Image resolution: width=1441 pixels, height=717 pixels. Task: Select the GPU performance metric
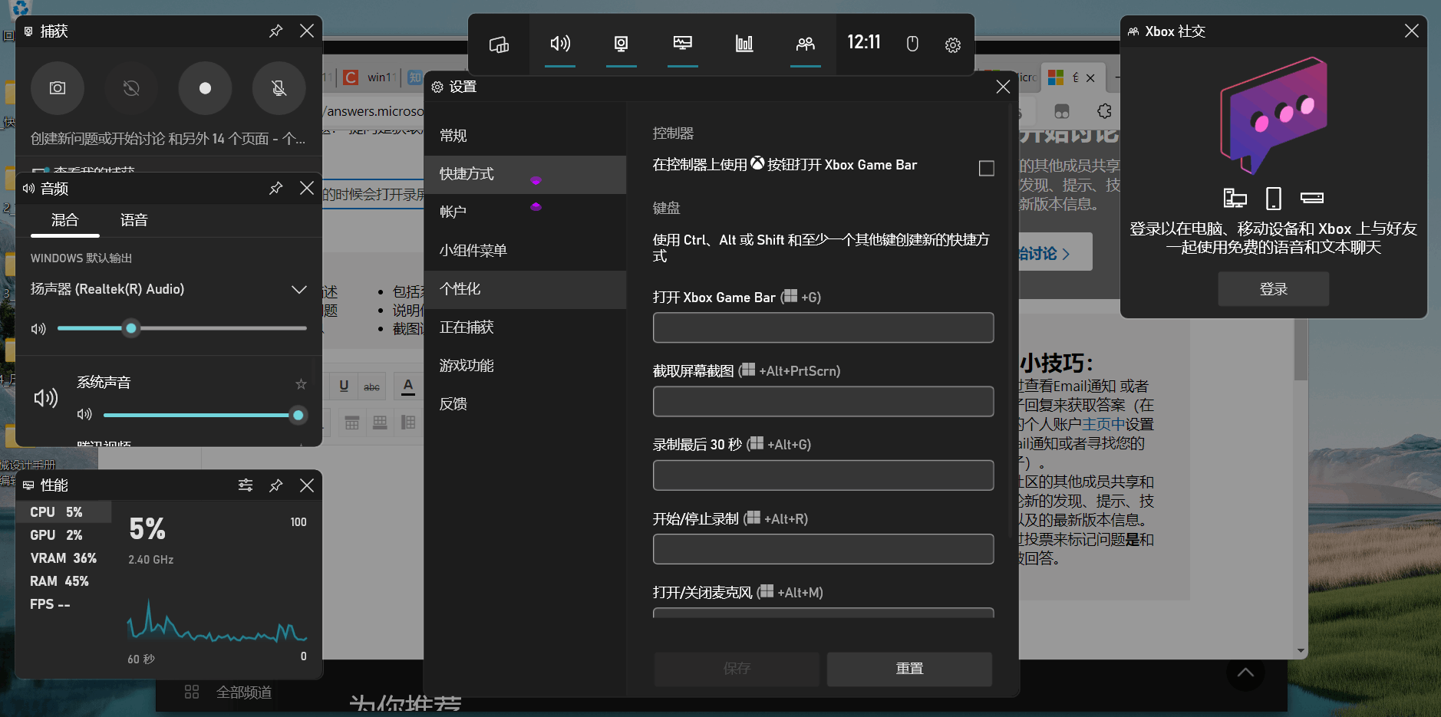(x=64, y=535)
